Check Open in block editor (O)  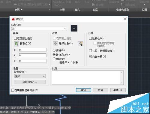(13, 90)
